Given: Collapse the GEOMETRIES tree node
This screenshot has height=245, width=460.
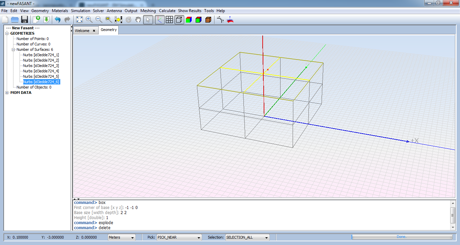Looking at the screenshot, I should 7,33.
